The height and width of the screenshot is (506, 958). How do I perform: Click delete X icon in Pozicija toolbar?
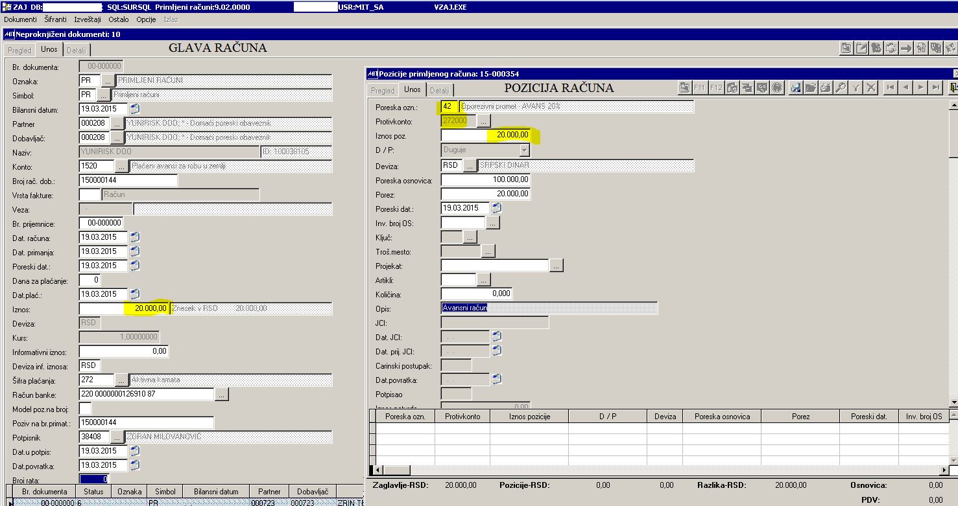[871, 88]
